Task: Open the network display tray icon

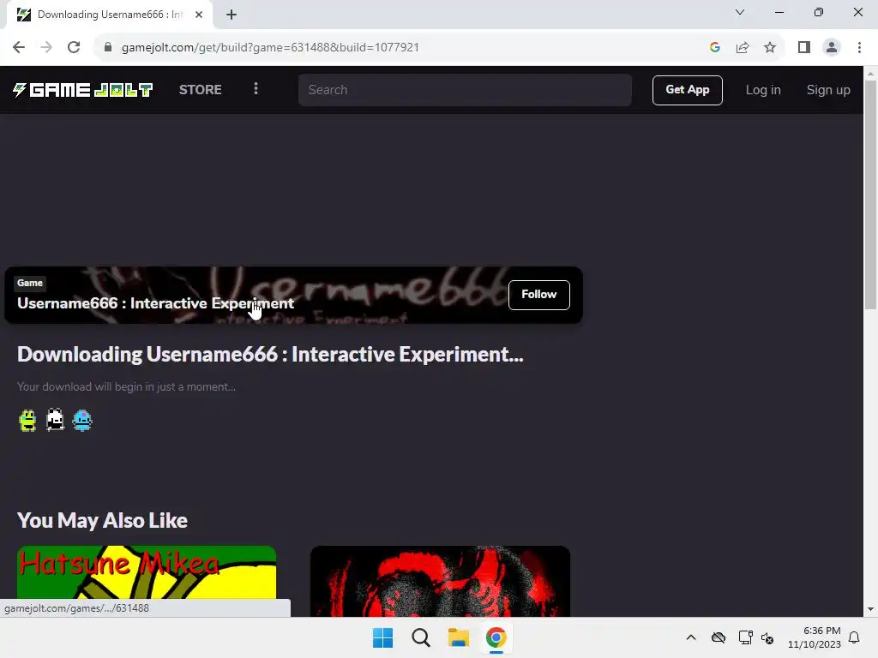Action: click(x=745, y=637)
